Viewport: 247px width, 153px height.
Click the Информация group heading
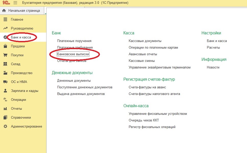coord(214,60)
